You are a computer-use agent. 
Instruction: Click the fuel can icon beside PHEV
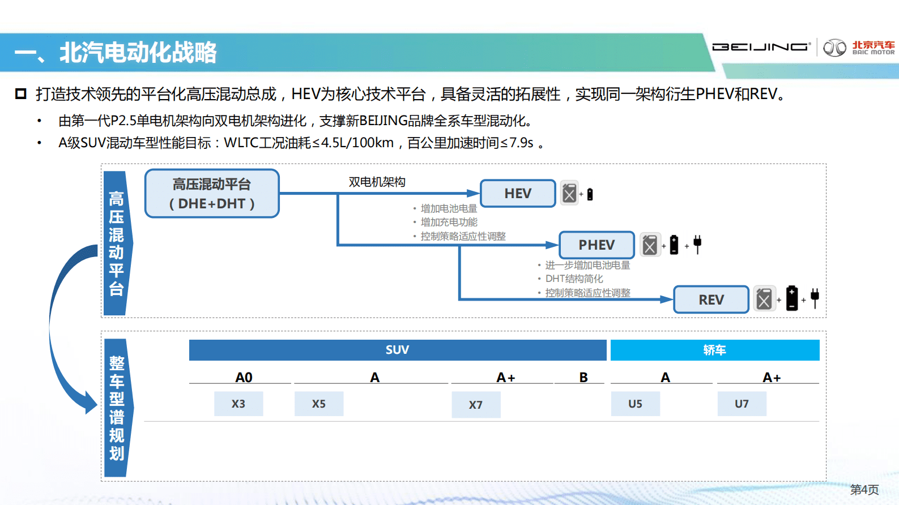(x=650, y=245)
